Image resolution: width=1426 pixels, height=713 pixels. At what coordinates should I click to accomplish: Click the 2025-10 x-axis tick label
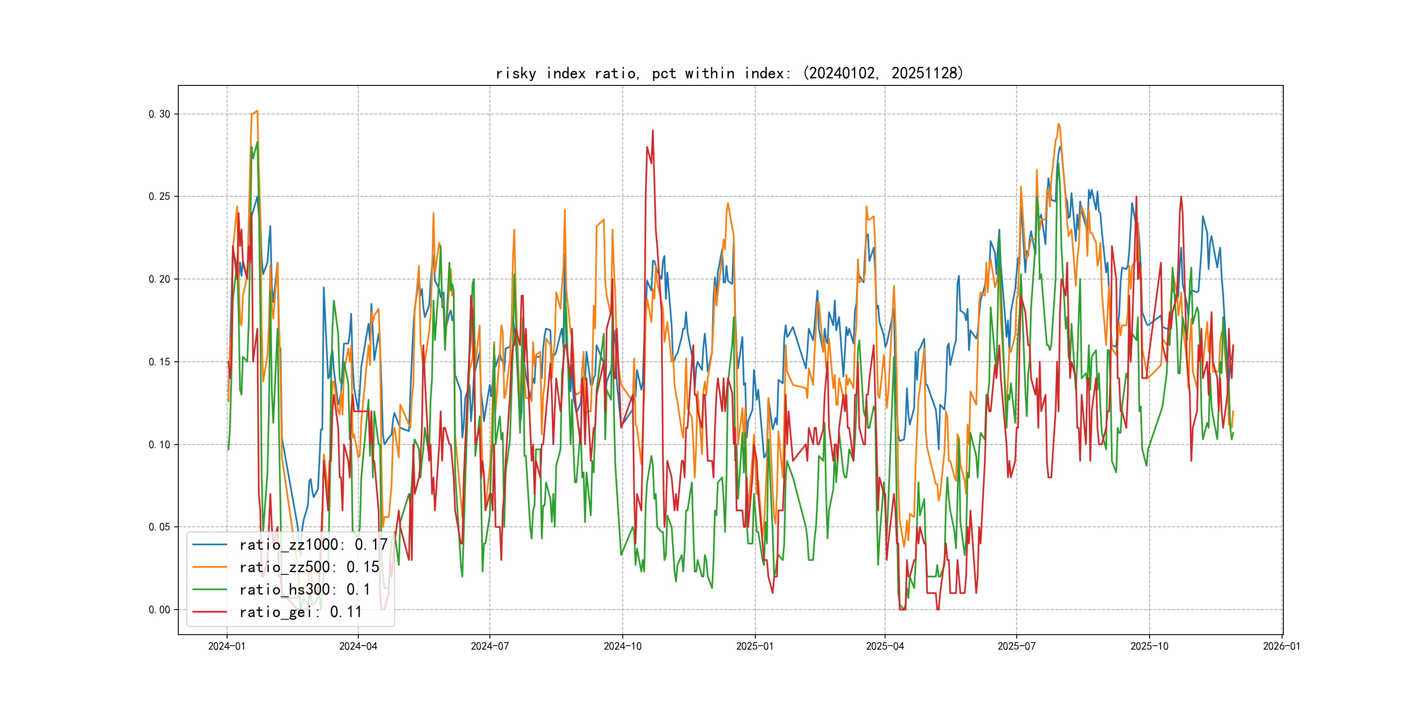(x=1149, y=646)
